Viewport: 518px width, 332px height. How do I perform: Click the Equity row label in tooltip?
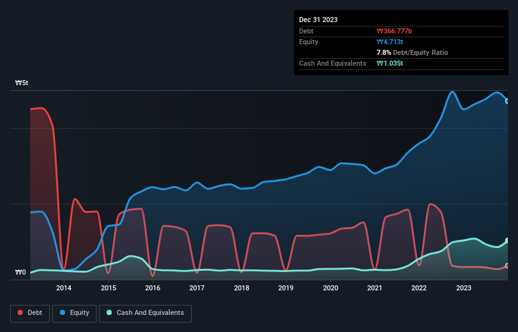pyautogui.click(x=309, y=42)
